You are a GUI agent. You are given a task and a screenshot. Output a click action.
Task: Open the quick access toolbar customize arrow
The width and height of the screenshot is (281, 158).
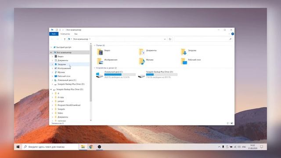[63, 30]
